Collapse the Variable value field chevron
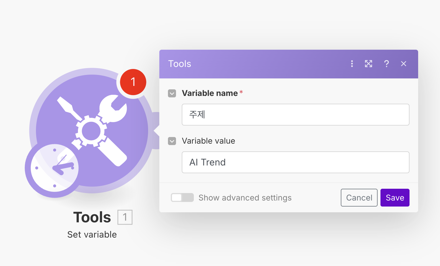The width and height of the screenshot is (440, 266). pos(172,141)
